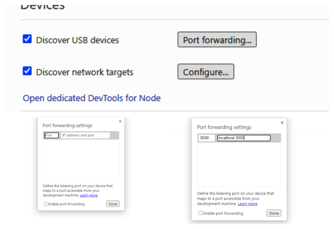Click the IP address and port field
The image size is (334, 229).
click(85, 135)
